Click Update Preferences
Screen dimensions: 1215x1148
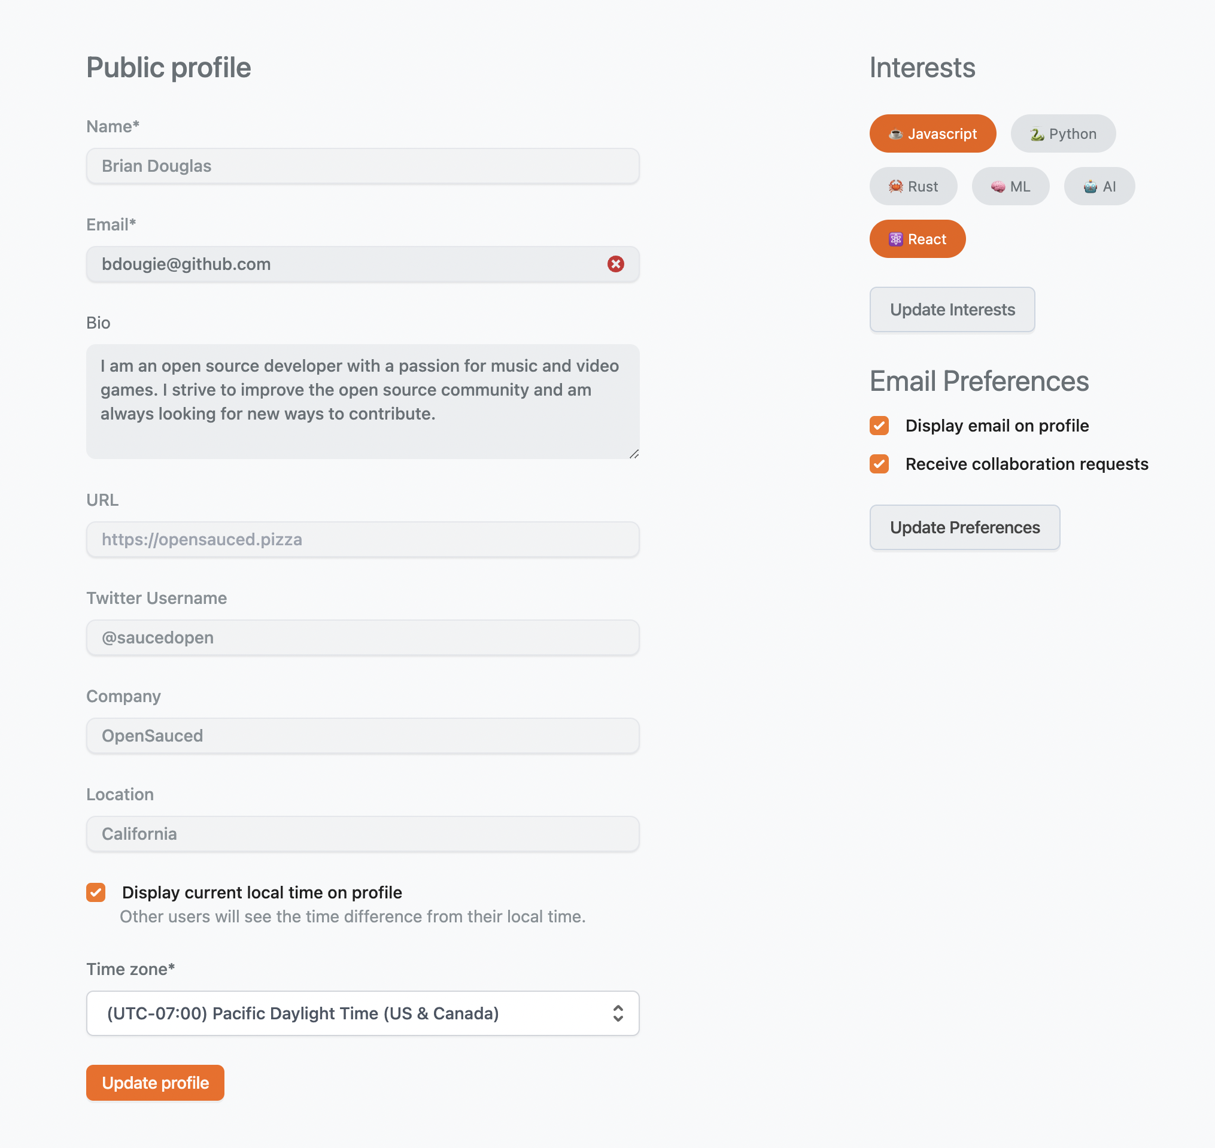pos(964,527)
